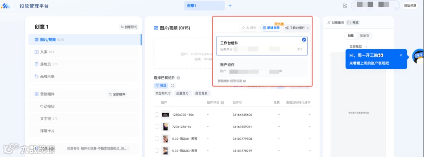Viewport: 424px width, 157px height.
Task: Click component ID 34103778799
Action: pyautogui.click(x=242, y=151)
